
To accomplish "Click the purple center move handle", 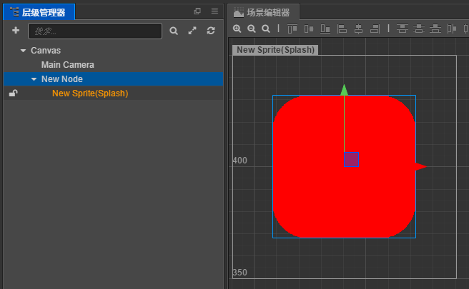I will point(351,159).
